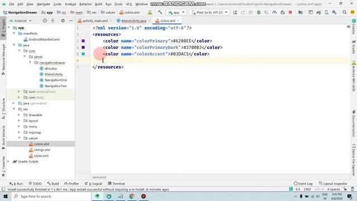Collapse the values folder
This screenshot has height=201, width=357.
(x=19, y=138)
